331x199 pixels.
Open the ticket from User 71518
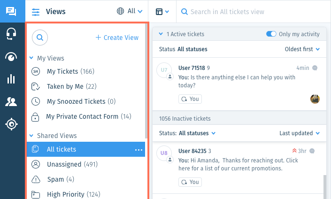pyautogui.click(x=239, y=84)
